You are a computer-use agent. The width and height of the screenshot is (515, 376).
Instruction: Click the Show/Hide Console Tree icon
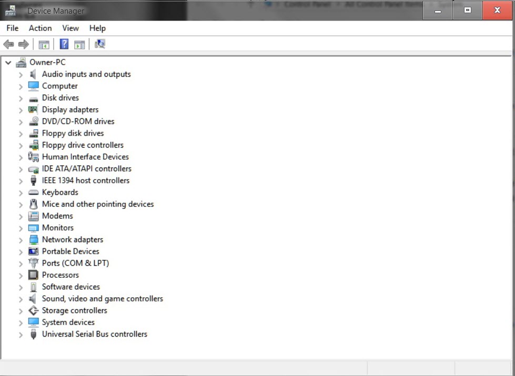[44, 44]
